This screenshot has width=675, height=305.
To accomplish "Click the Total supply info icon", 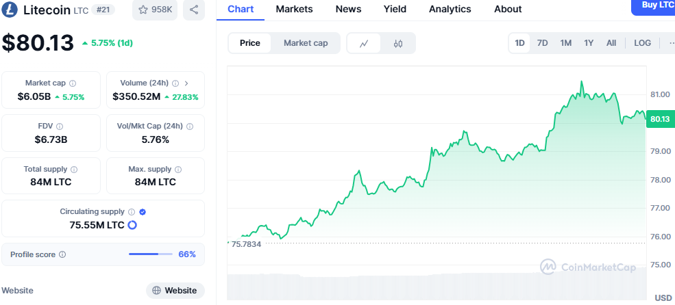I will coord(74,169).
